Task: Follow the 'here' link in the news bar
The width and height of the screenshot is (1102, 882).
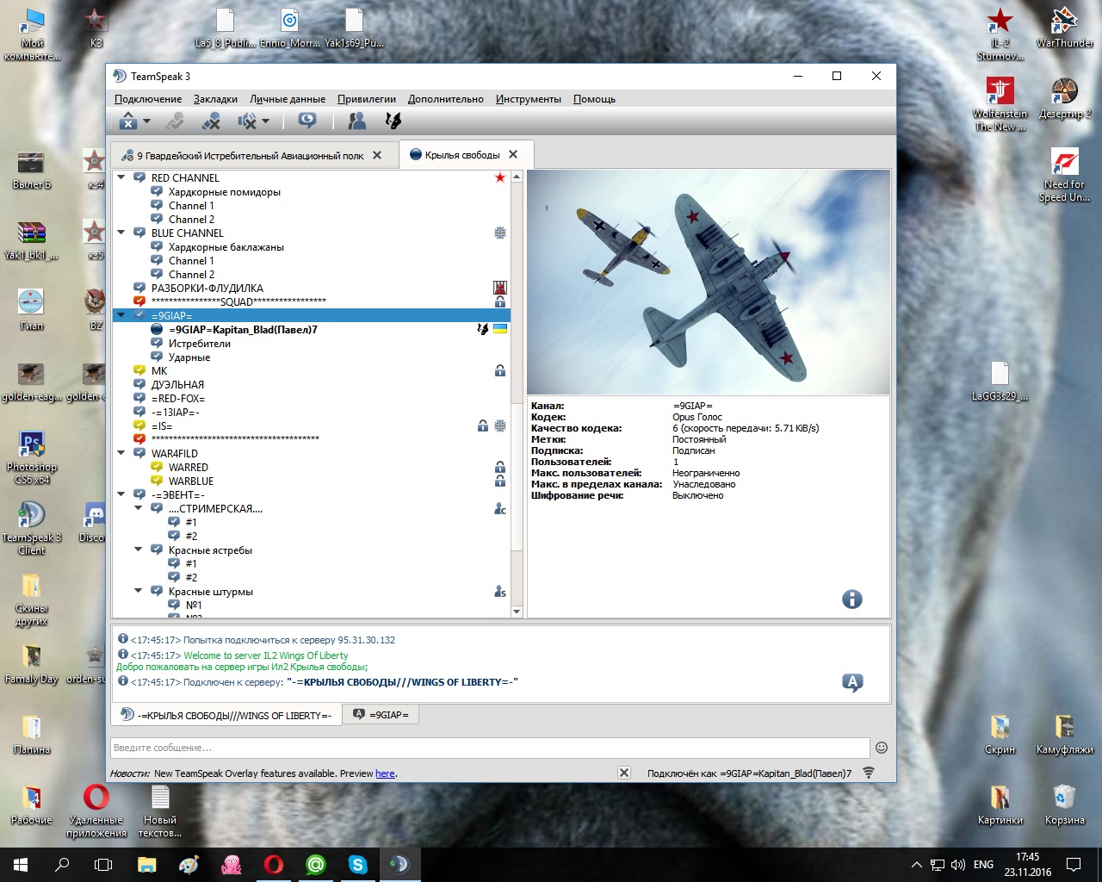Action: (x=385, y=773)
